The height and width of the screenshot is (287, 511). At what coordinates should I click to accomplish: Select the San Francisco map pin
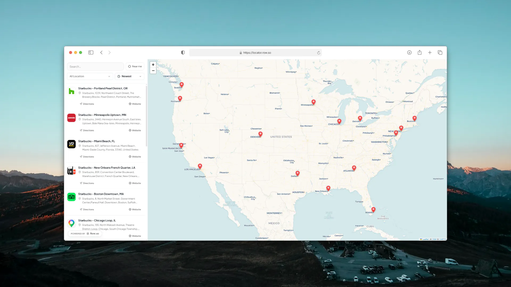pyautogui.click(x=181, y=145)
